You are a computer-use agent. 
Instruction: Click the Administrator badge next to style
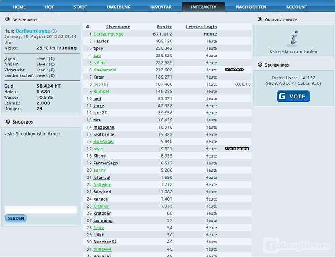(237, 149)
